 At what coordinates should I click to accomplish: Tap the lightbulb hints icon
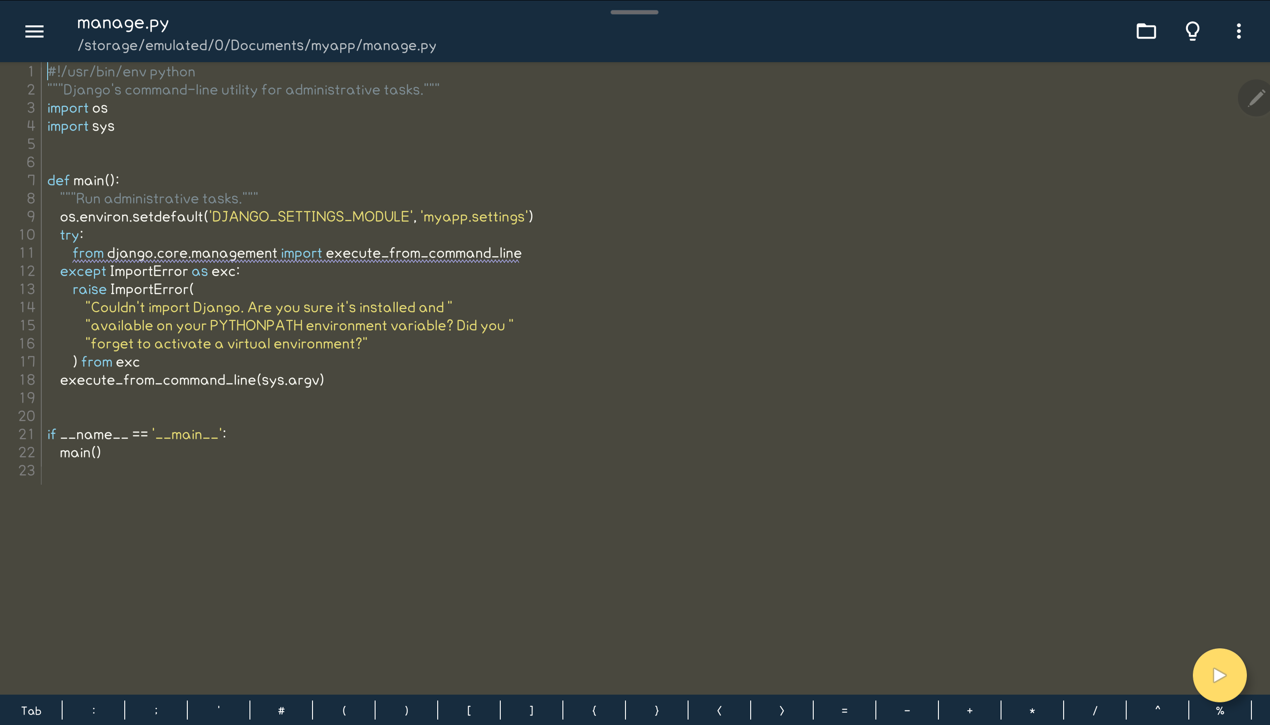[x=1192, y=31]
